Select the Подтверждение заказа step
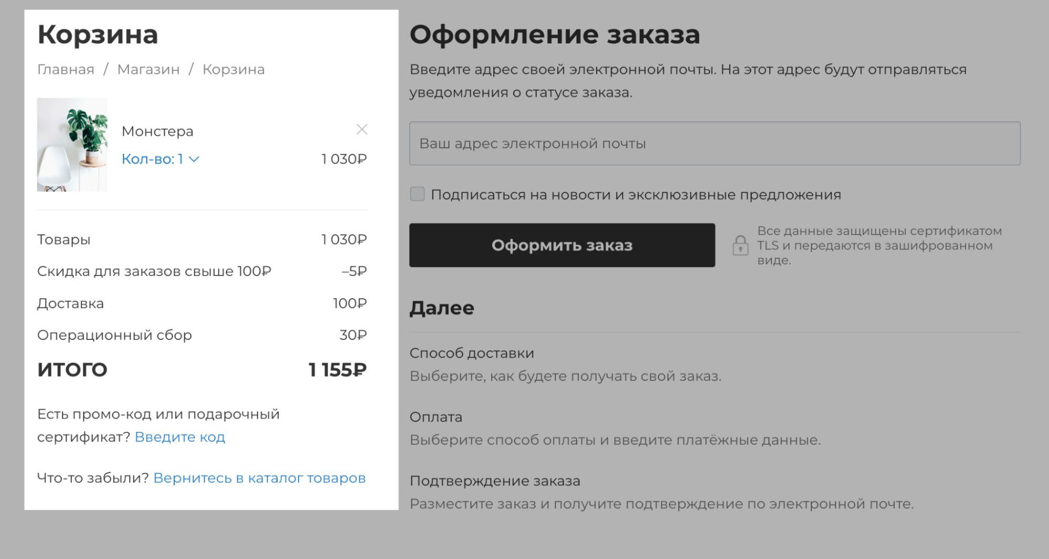 (x=495, y=481)
